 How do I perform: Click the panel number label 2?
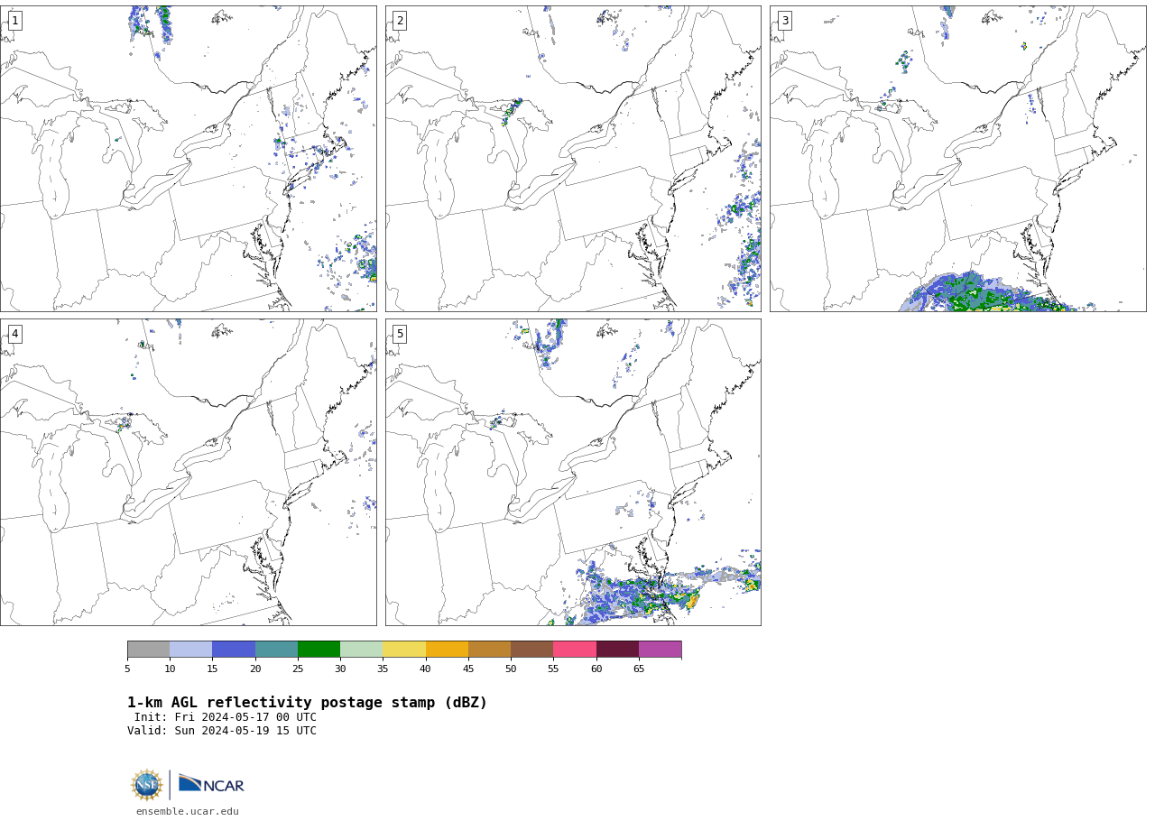click(x=400, y=21)
